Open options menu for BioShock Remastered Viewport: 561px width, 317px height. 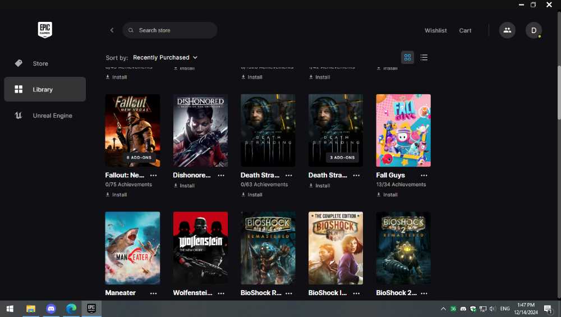click(289, 293)
